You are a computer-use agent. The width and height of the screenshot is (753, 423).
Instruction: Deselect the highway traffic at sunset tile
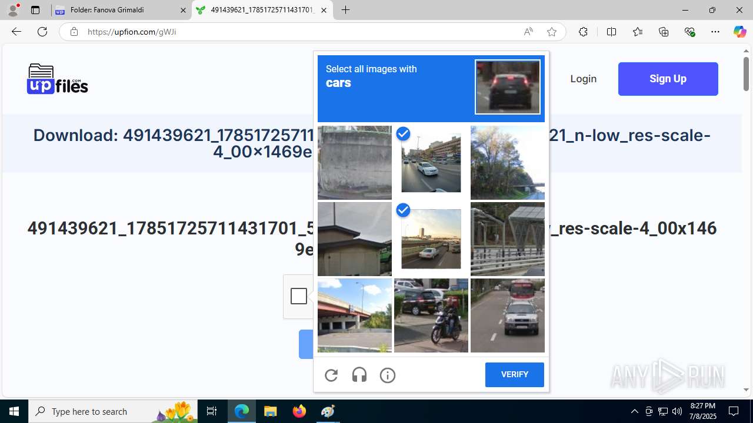[431, 239]
